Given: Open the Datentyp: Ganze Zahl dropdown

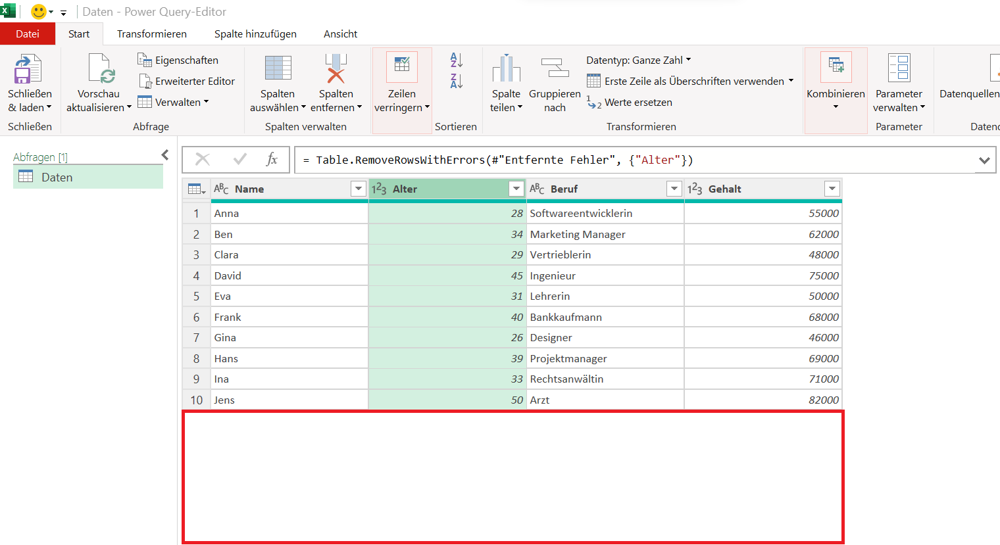Looking at the screenshot, I should click(639, 60).
